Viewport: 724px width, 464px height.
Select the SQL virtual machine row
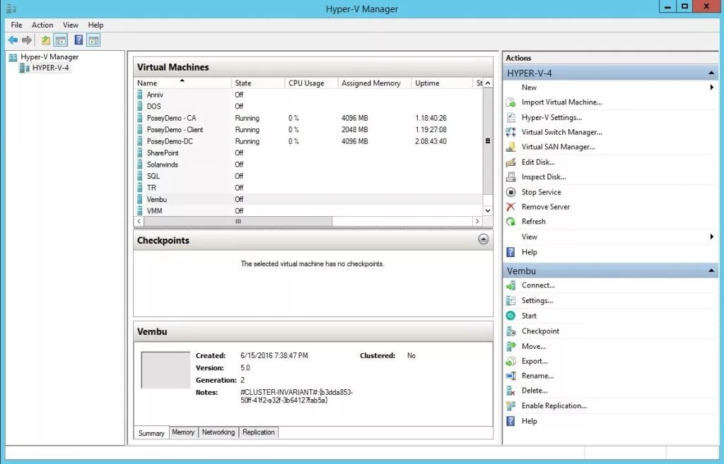pyautogui.click(x=309, y=176)
